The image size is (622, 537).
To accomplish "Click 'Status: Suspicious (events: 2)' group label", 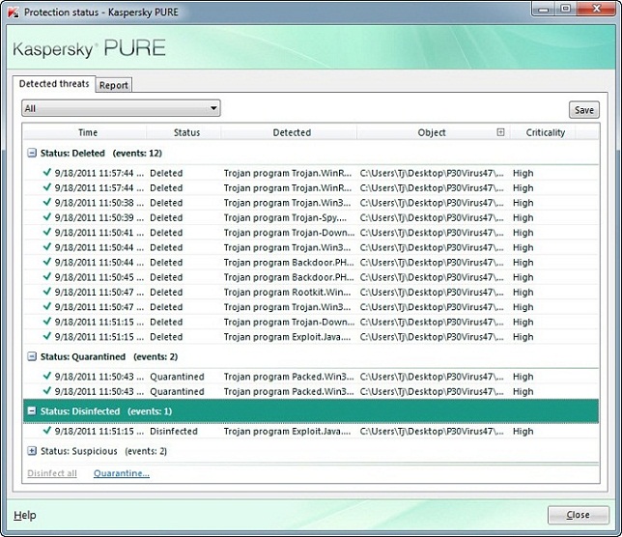I will pyautogui.click(x=103, y=451).
